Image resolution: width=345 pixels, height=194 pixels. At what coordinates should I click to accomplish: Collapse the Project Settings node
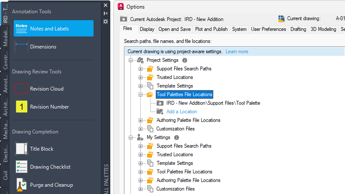click(131, 60)
